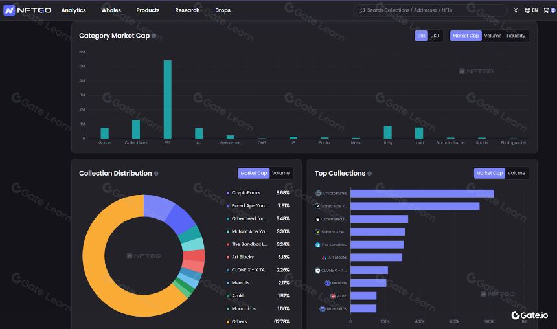Click the Photography axis label
Screen dimensions: 557x329
point(514,143)
